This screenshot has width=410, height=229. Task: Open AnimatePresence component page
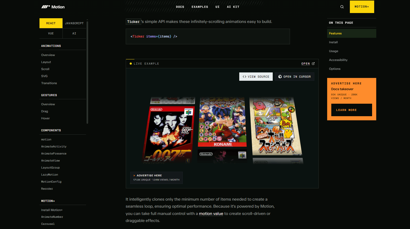click(x=54, y=154)
